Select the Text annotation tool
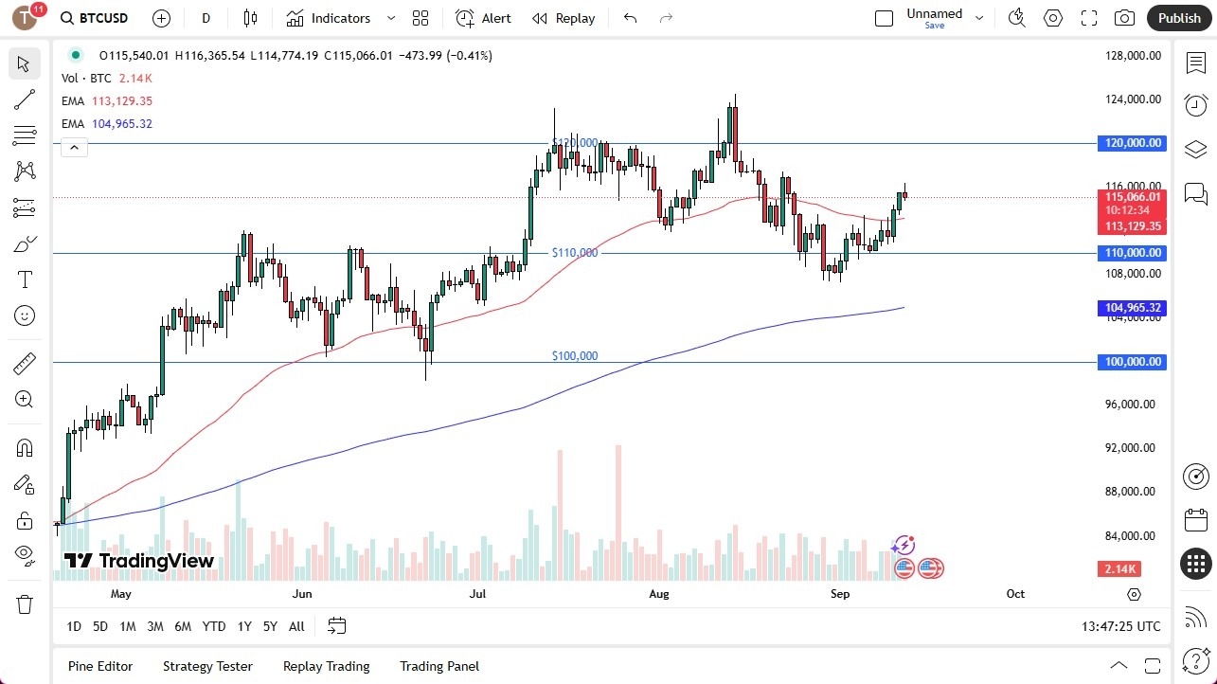The height and width of the screenshot is (684, 1217). (x=24, y=279)
